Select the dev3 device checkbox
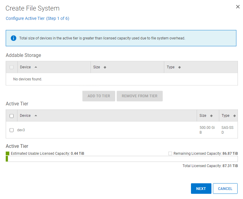This screenshot has height=199, width=243. 12,130
